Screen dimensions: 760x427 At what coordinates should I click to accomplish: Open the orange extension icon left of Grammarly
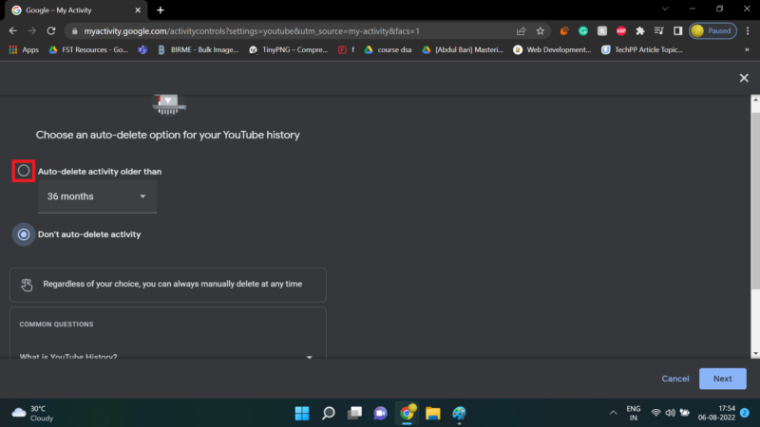coord(564,31)
